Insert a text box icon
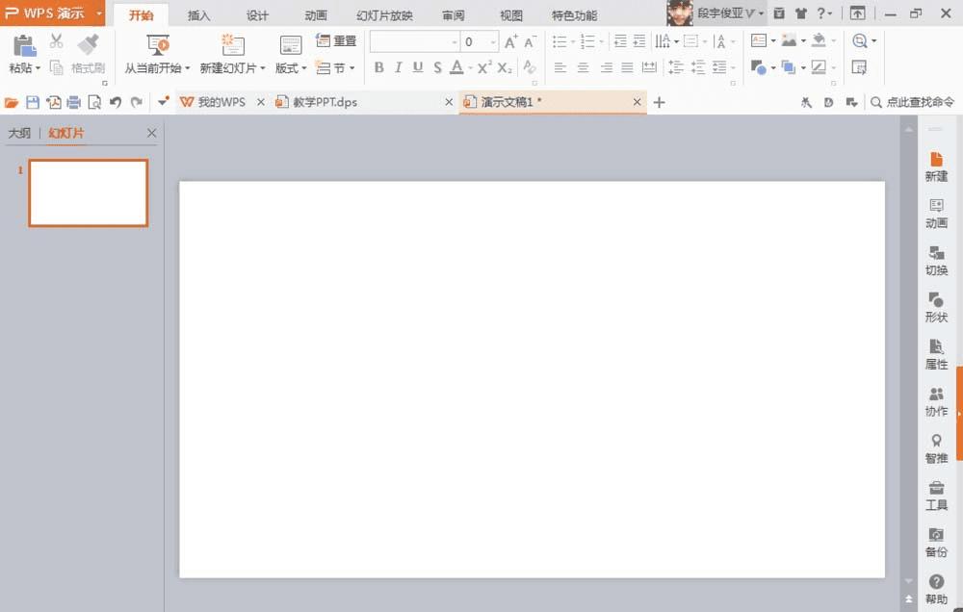 click(759, 41)
